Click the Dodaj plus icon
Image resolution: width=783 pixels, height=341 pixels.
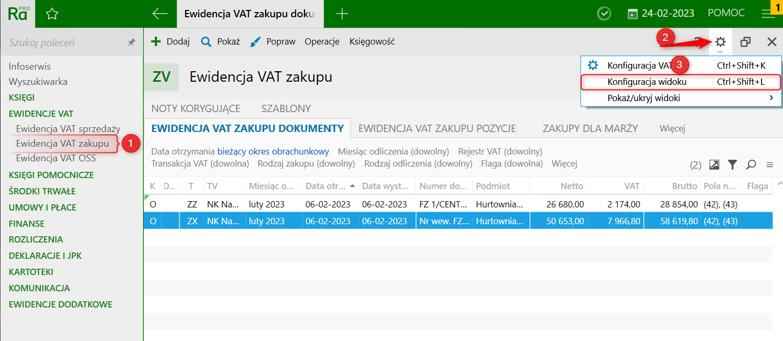[156, 41]
